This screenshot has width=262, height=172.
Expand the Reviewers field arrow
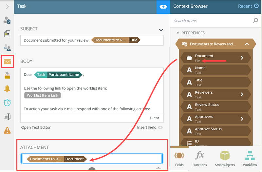click(x=242, y=94)
